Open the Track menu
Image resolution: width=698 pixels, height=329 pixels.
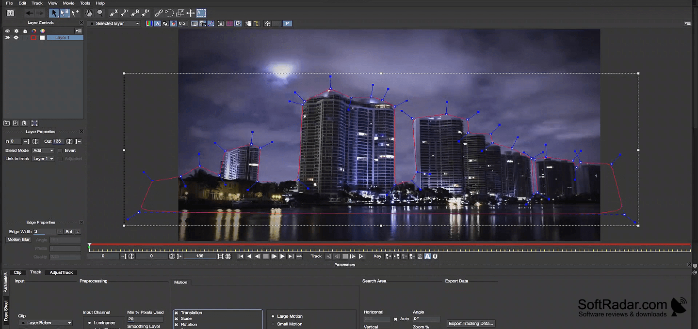(x=37, y=3)
